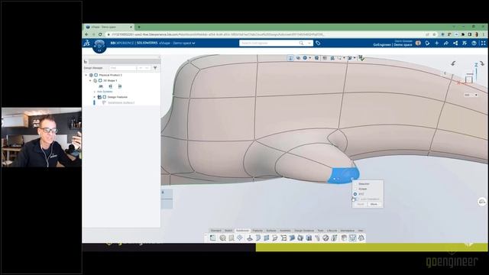The image size is (489, 275).
Task: Select the 3D Shape 1 tree item
Action: [110, 80]
